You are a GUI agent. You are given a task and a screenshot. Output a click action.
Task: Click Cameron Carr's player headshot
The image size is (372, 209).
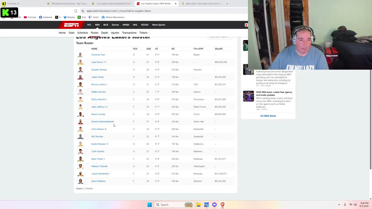click(81, 55)
